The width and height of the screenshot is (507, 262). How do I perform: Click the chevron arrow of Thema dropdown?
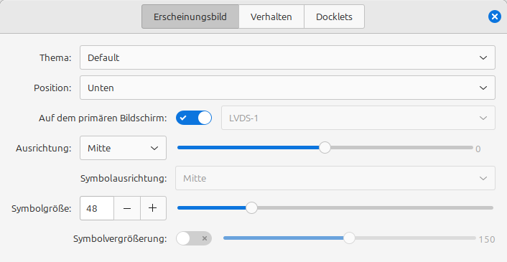[483, 58]
